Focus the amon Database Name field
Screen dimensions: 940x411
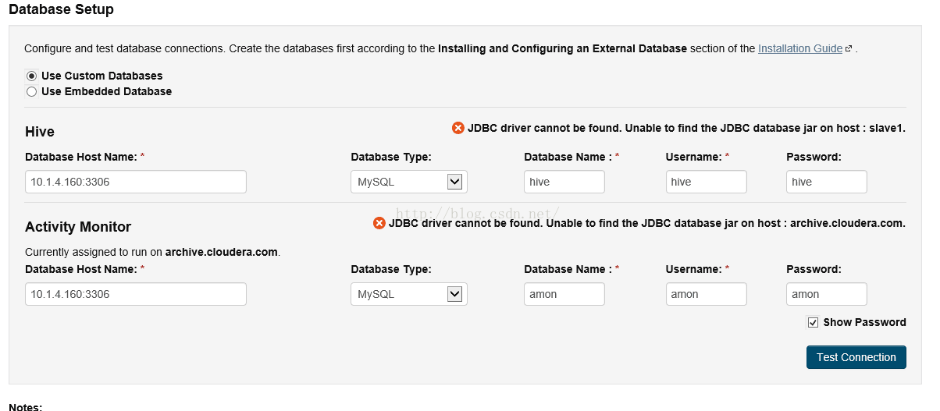pyautogui.click(x=564, y=294)
